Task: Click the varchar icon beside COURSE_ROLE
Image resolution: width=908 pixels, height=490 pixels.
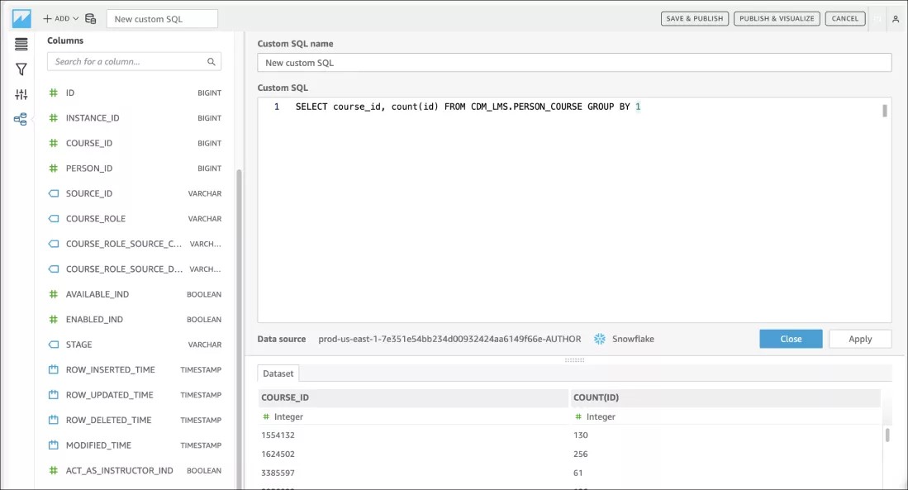Action: (x=53, y=218)
